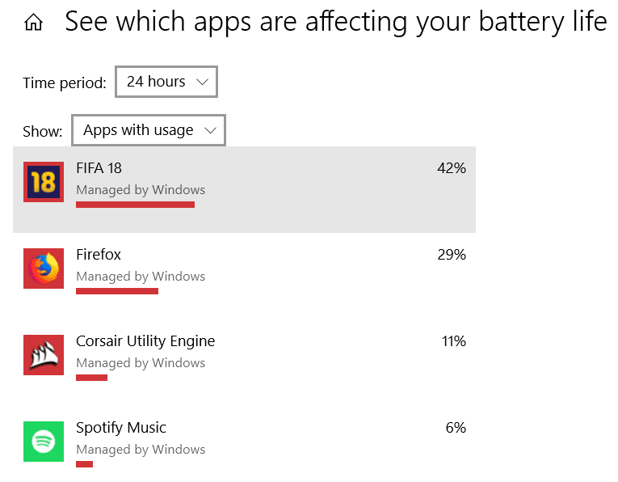The height and width of the screenshot is (482, 618).
Task: Click the Spotify Music icon
Action: [x=44, y=442]
